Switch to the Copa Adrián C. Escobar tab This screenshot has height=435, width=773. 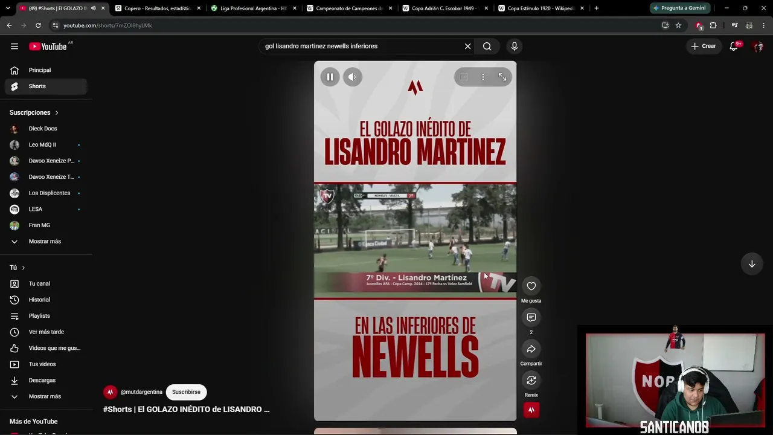click(x=445, y=8)
